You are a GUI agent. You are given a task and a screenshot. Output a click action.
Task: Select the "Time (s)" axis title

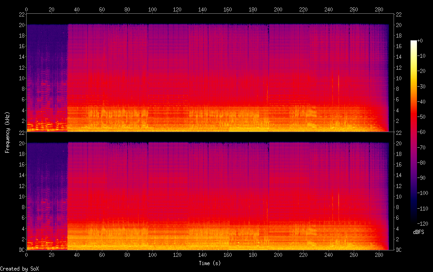tap(210, 263)
